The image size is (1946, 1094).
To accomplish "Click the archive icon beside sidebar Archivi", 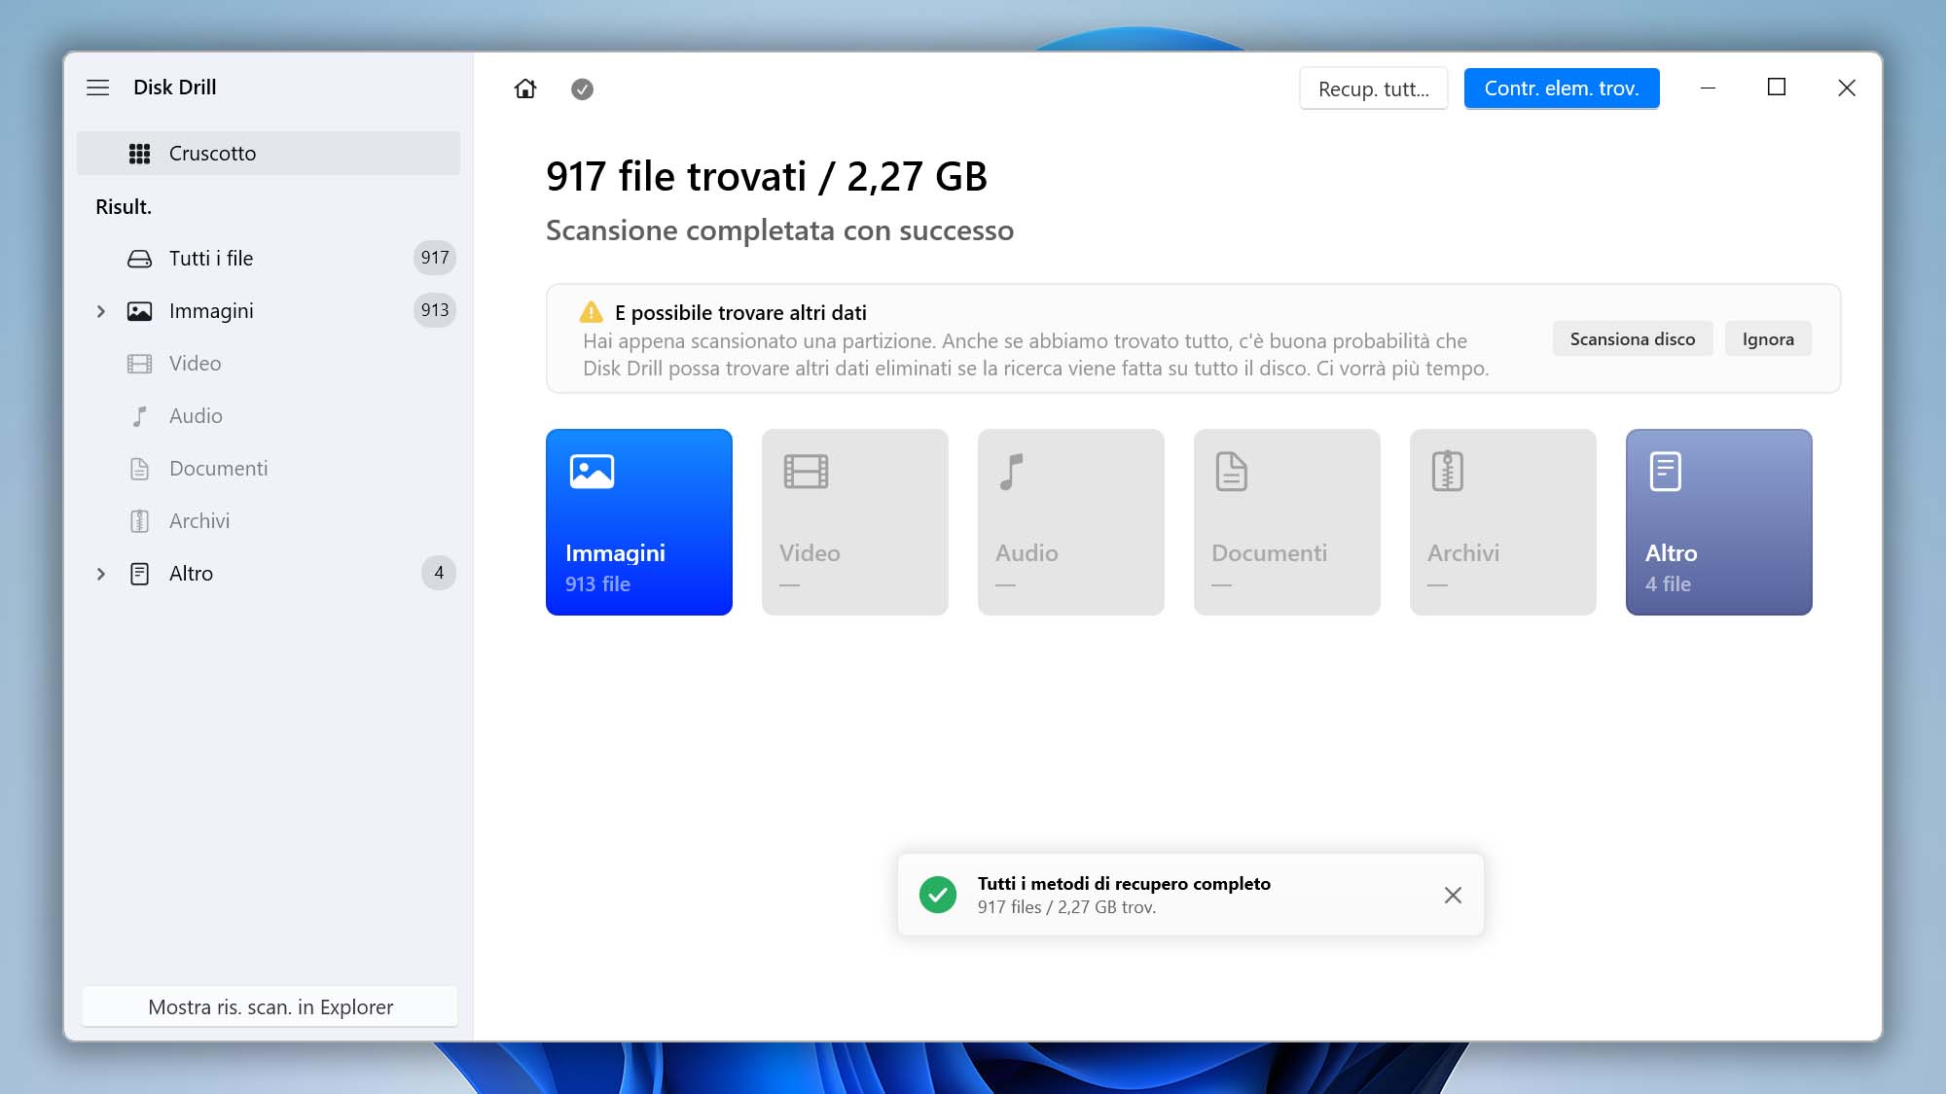I will 140,521.
